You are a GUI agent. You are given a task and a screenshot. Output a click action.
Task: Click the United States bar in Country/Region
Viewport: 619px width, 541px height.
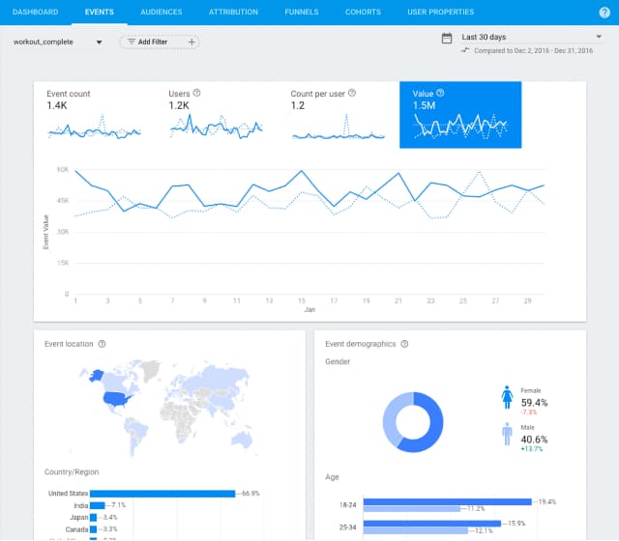(x=162, y=494)
